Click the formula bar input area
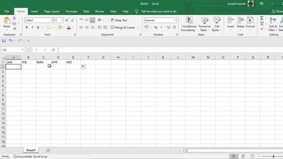The image size is (283, 159). point(171,50)
